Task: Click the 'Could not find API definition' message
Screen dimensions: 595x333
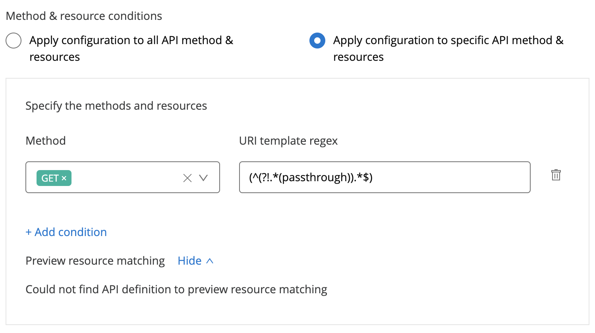Action: [x=176, y=289]
